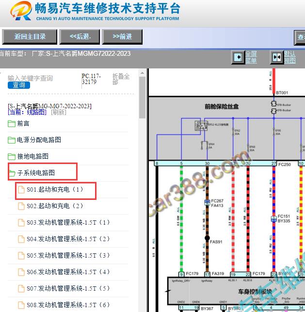
Task: Click the full-screen menu icon
Action: (238, 58)
